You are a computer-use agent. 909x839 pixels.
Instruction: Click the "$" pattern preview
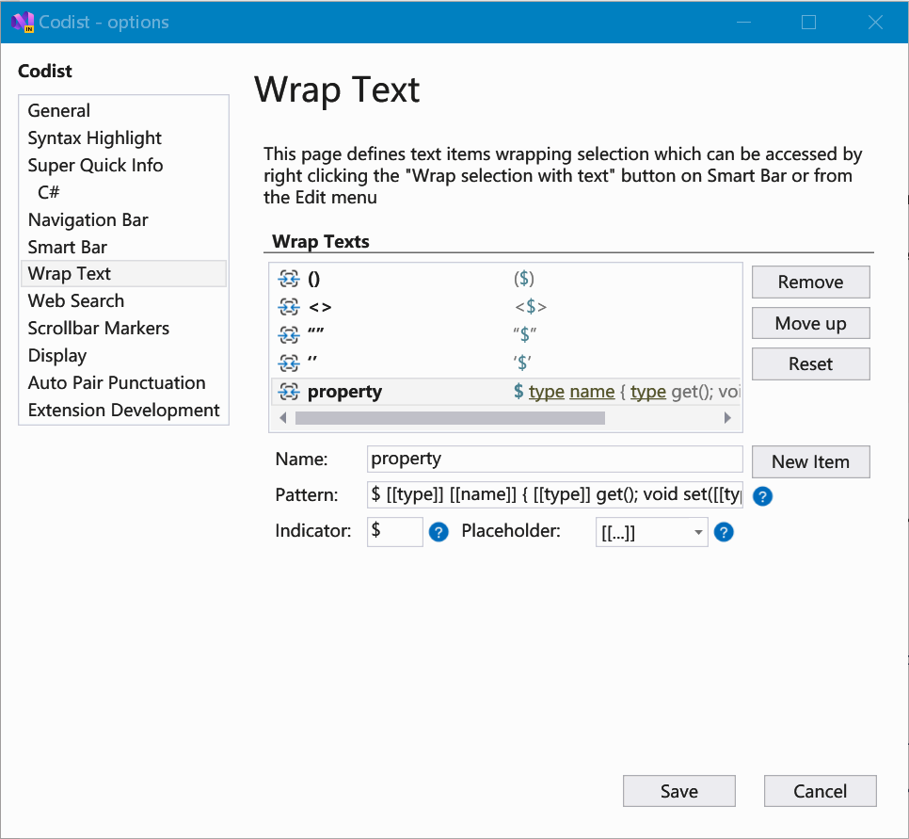coord(525,335)
